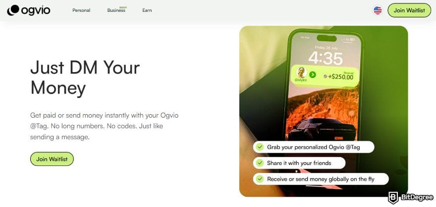Click the phone hero image
This screenshot has height=207, width=436.
pos(324,111)
